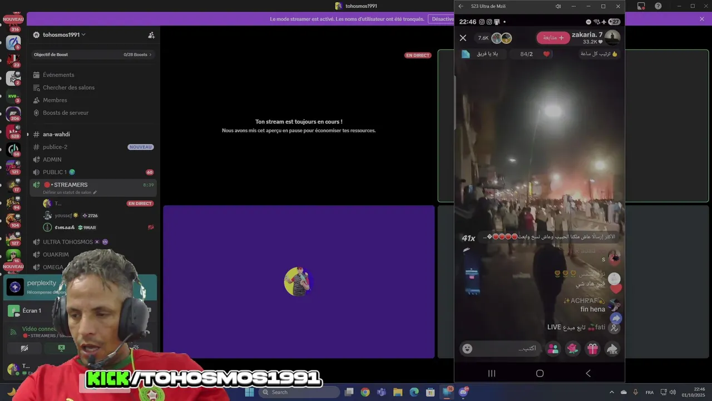This screenshot has width=712, height=401.
Task: Tap the emoji icon in comment bar
Action: pyautogui.click(x=467, y=349)
